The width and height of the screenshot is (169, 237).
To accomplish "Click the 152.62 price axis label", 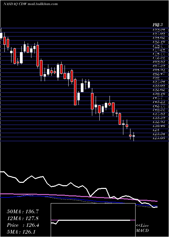I will click(x=159, y=90).
